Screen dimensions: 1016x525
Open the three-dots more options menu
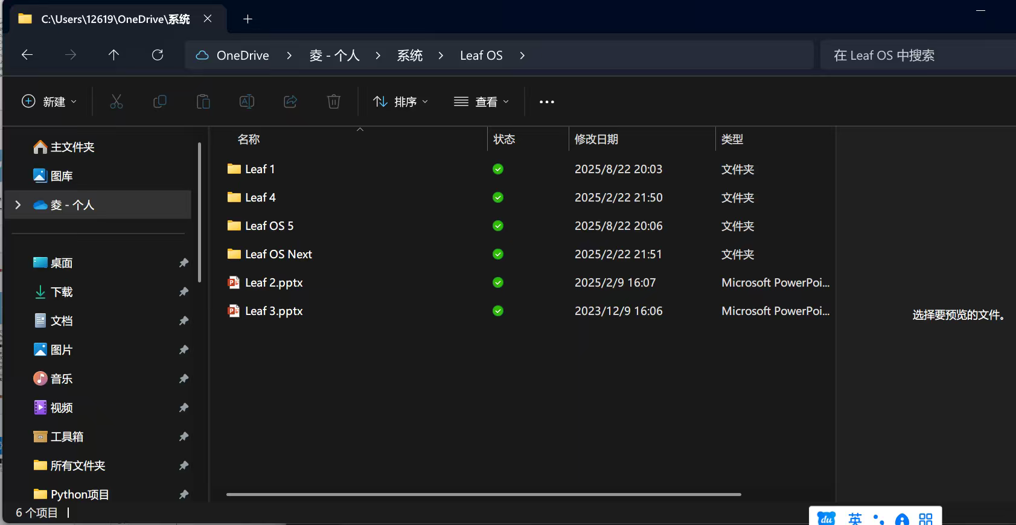click(x=546, y=101)
